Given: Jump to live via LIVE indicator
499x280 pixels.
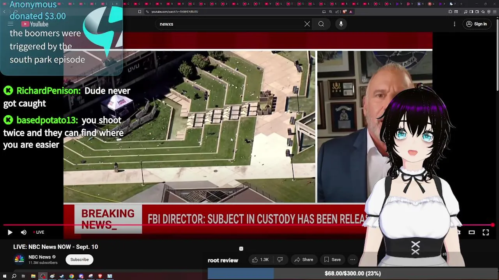Looking at the screenshot, I should 39,232.
